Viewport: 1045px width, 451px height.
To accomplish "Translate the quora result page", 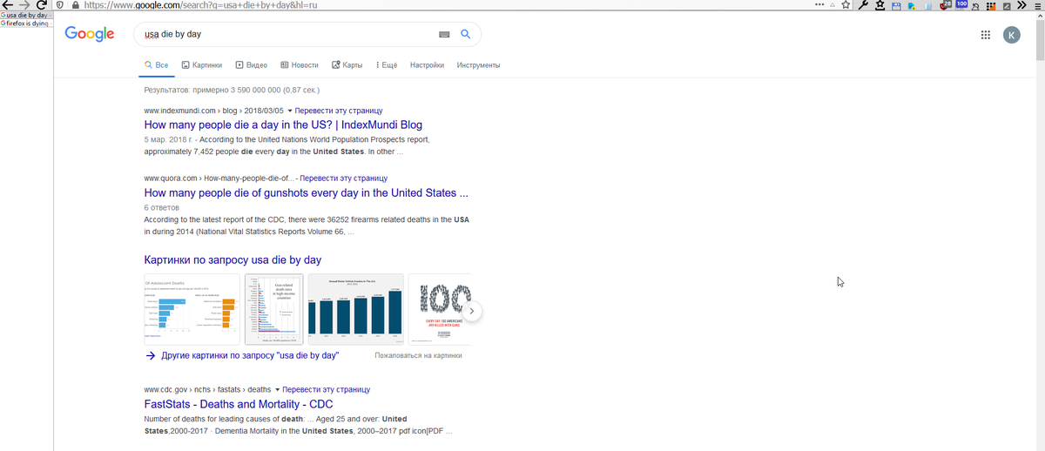I will [344, 178].
